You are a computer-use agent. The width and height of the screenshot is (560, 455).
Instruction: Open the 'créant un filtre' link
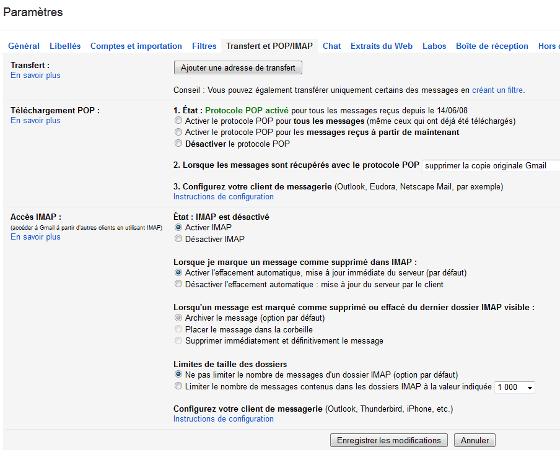tap(498, 90)
